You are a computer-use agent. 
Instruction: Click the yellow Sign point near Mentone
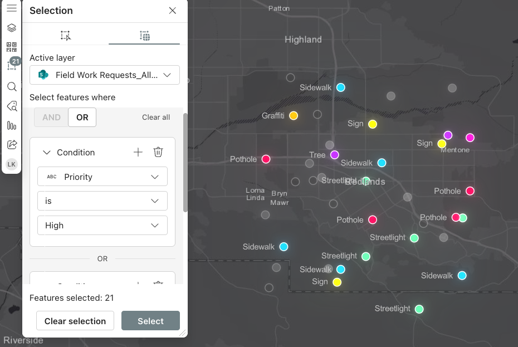coord(442,144)
